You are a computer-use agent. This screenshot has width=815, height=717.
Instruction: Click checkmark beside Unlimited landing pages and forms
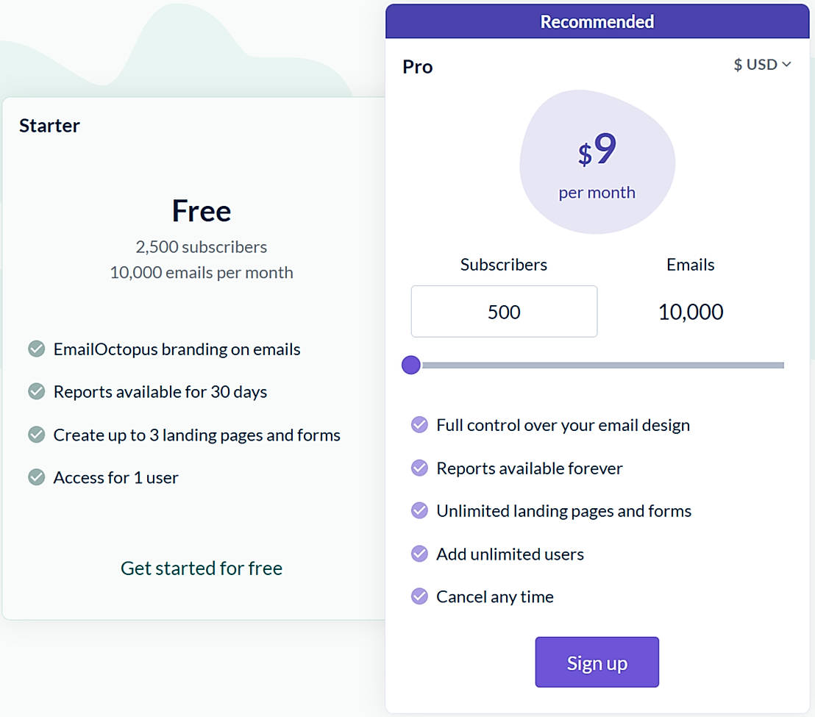tap(419, 510)
